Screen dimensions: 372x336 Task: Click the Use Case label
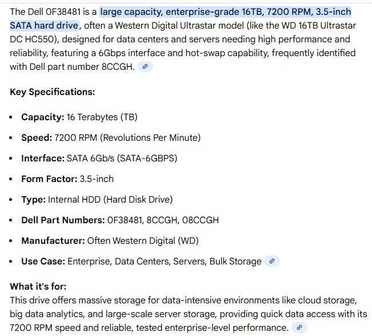coord(43,261)
